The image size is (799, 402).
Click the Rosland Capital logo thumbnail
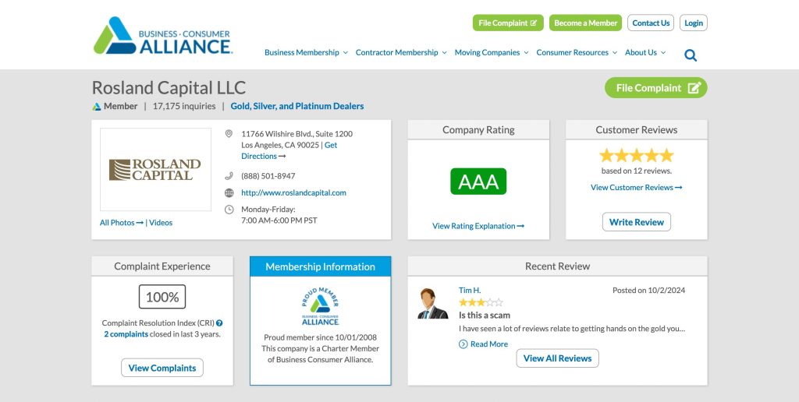(155, 169)
